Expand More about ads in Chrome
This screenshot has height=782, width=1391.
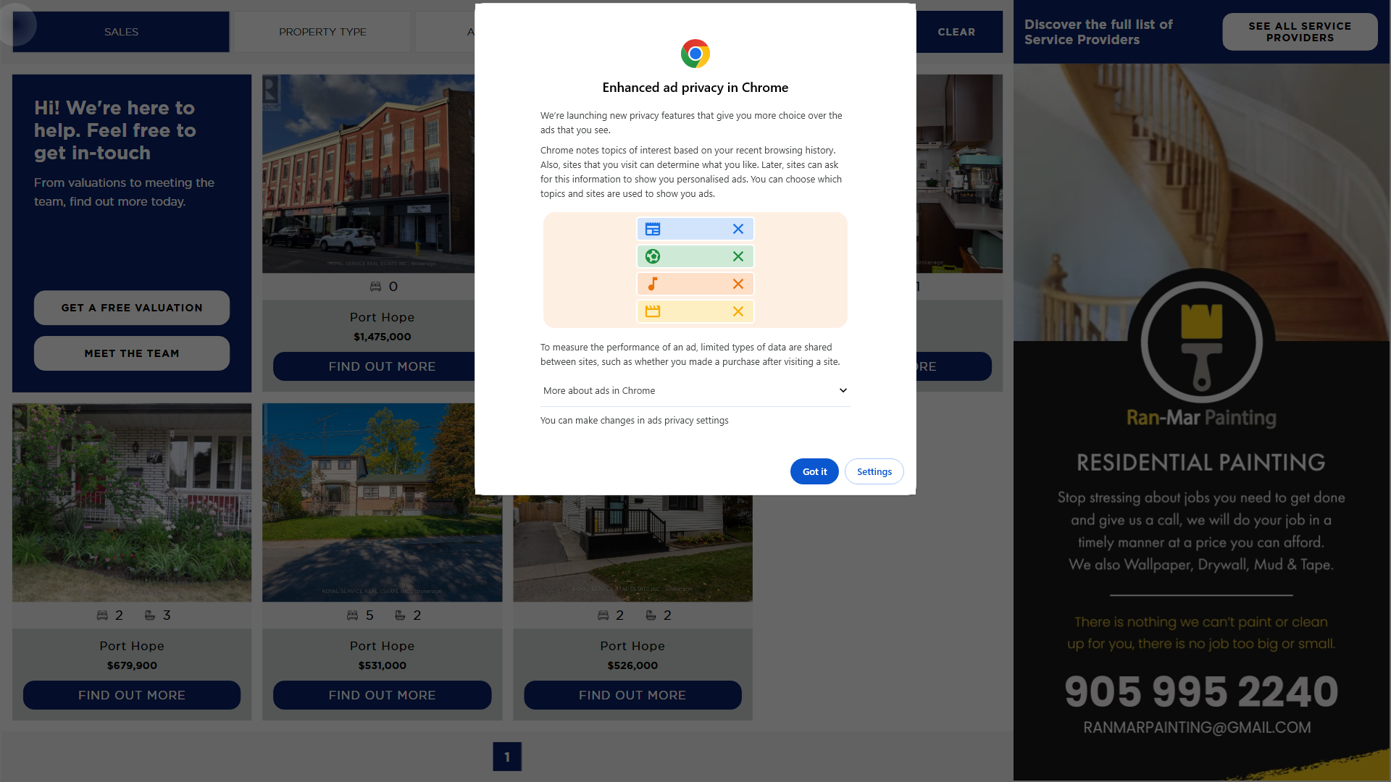(x=695, y=390)
